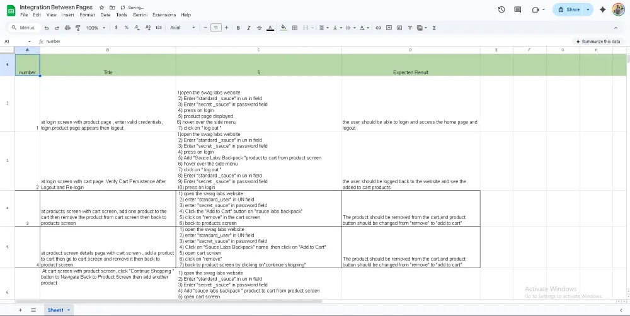630x316 pixels.
Task: Insert a link with the link icon
Action: [x=379, y=28]
